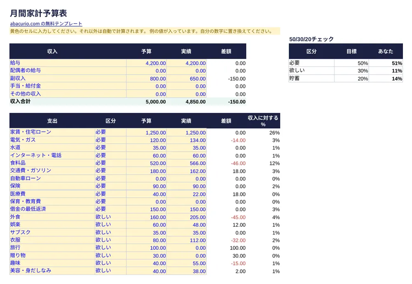Click the 趣味 actual value 55.00
412x284 pixels.
point(186,263)
